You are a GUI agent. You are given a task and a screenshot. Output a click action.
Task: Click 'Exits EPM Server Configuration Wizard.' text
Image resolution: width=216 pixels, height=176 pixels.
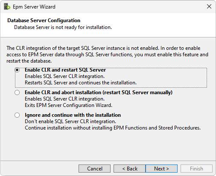[68, 105]
